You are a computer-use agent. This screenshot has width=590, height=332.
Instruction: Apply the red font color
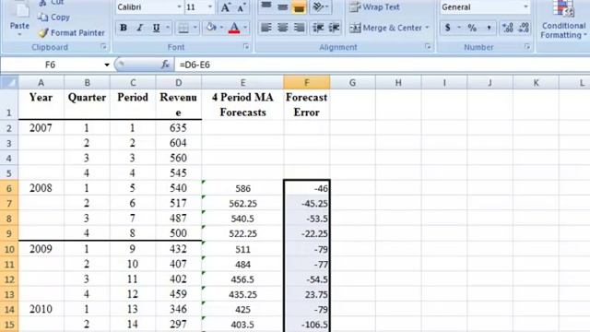tap(234, 28)
